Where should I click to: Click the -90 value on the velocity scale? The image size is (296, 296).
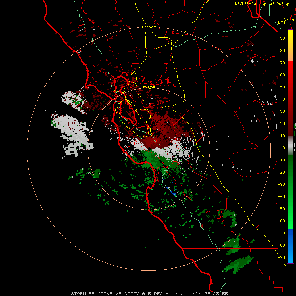click(281, 258)
